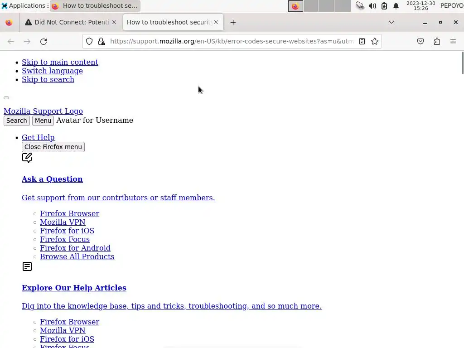Image resolution: width=464 pixels, height=348 pixels.
Task: Click the Ask a Question pencil icon
Action: pyautogui.click(x=27, y=158)
